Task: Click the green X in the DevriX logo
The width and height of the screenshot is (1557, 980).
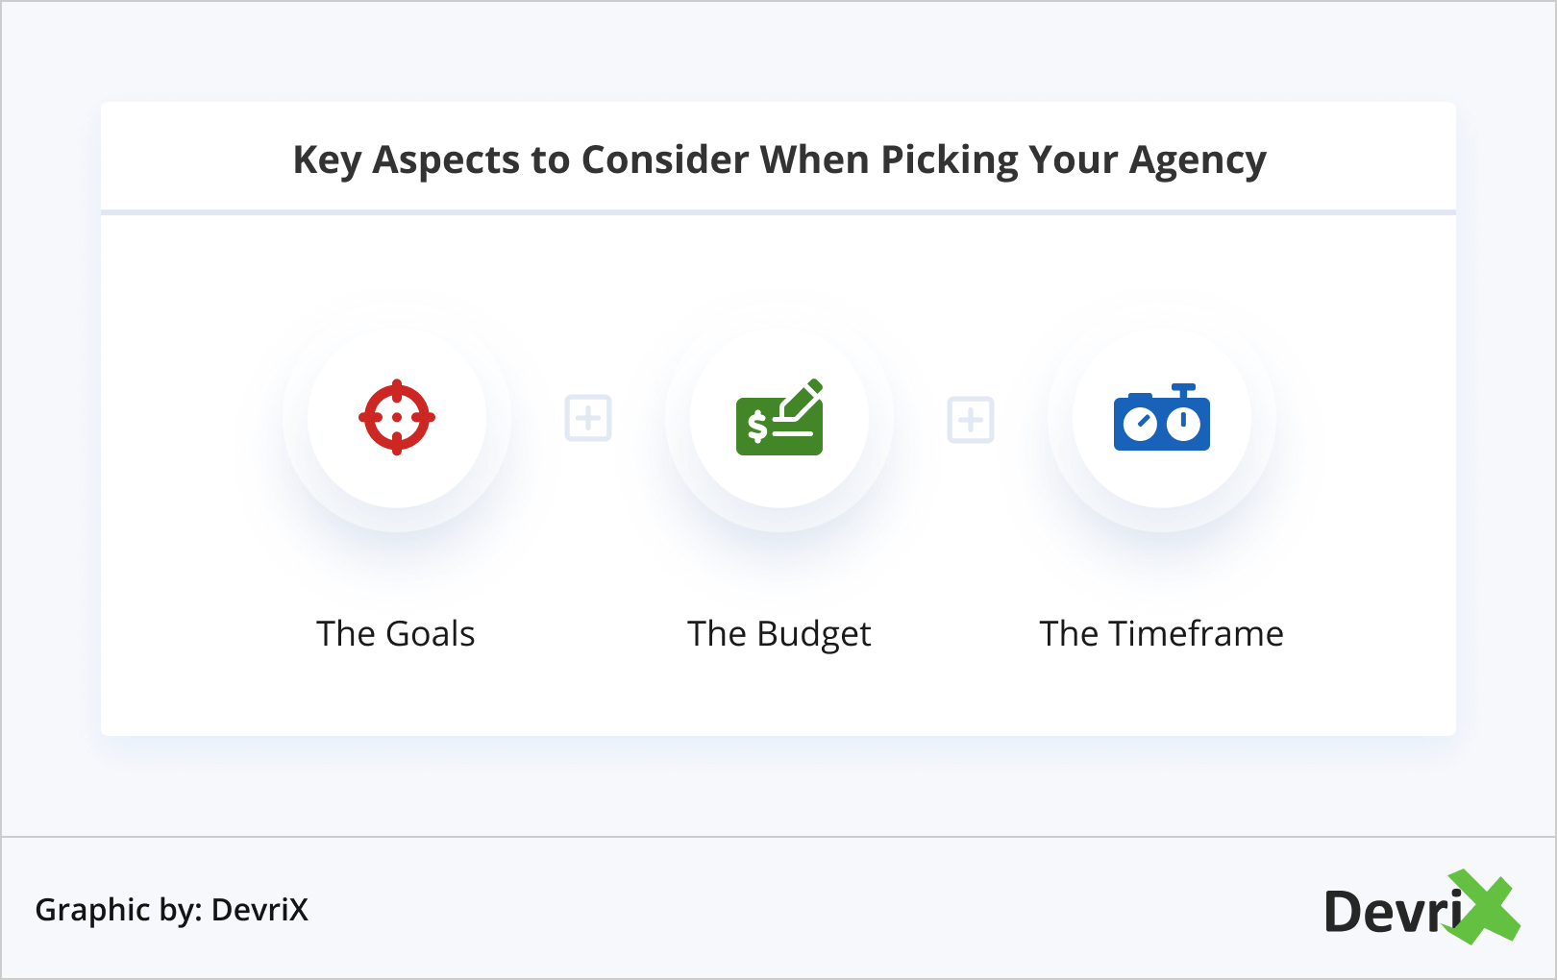Action: (1485, 907)
